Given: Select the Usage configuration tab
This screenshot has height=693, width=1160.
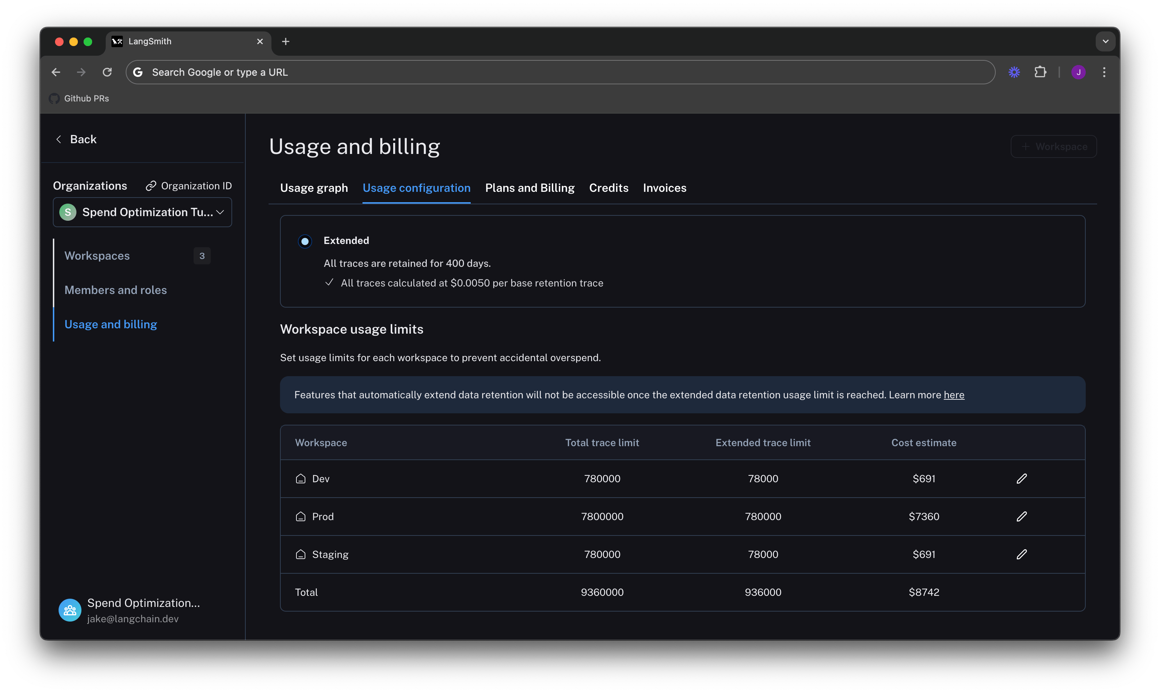Looking at the screenshot, I should [416, 188].
